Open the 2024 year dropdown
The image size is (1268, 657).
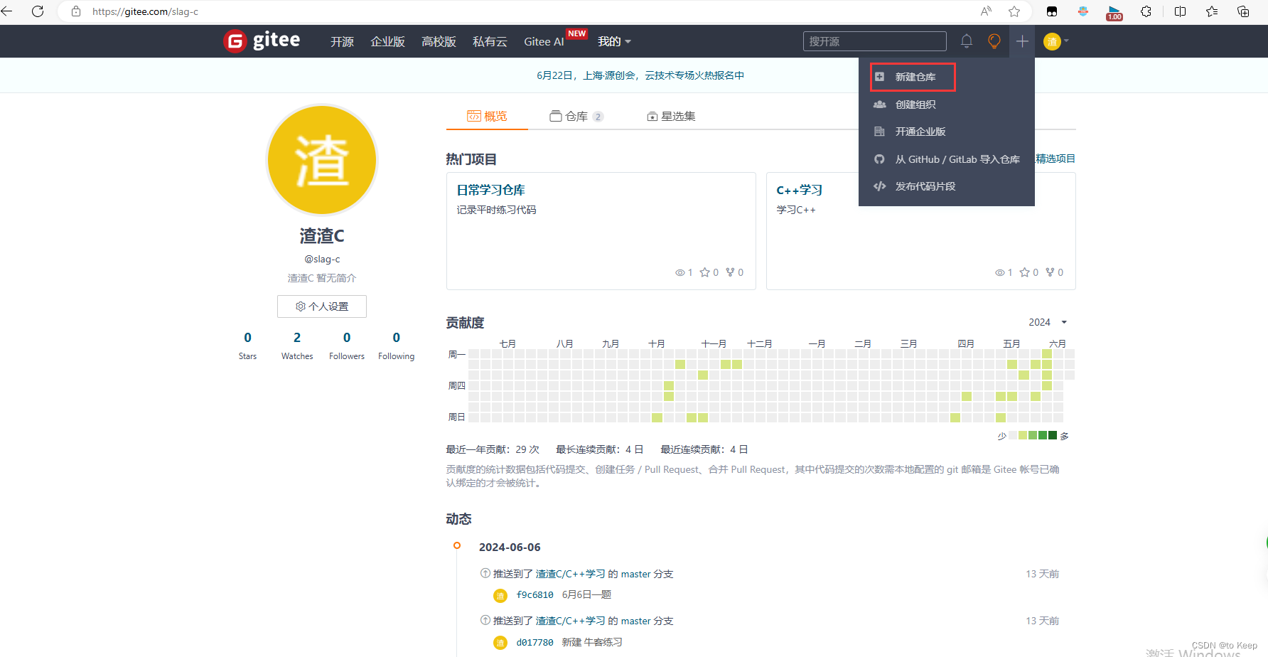(x=1048, y=322)
